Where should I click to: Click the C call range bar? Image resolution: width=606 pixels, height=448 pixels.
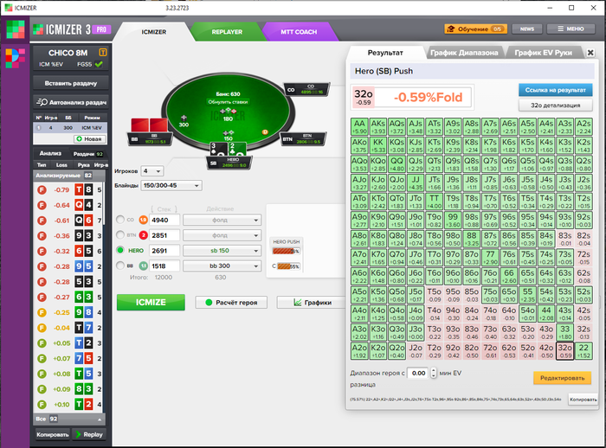pyautogui.click(x=288, y=266)
